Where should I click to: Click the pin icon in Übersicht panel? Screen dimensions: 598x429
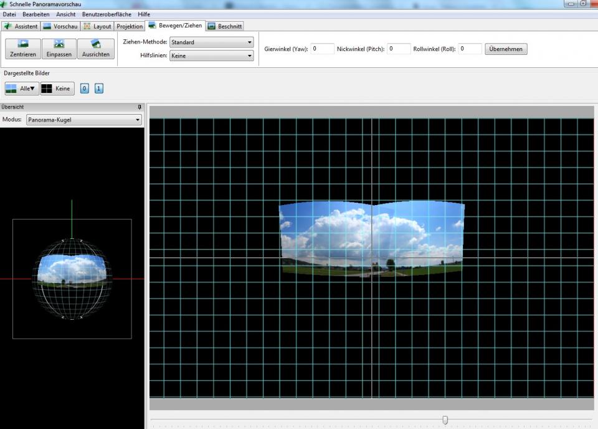[140, 107]
